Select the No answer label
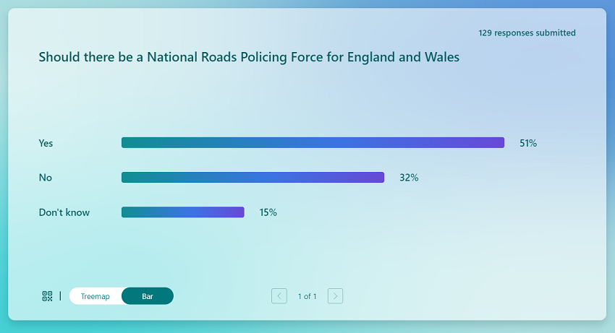Image resolution: width=615 pixels, height=333 pixels. (45, 178)
